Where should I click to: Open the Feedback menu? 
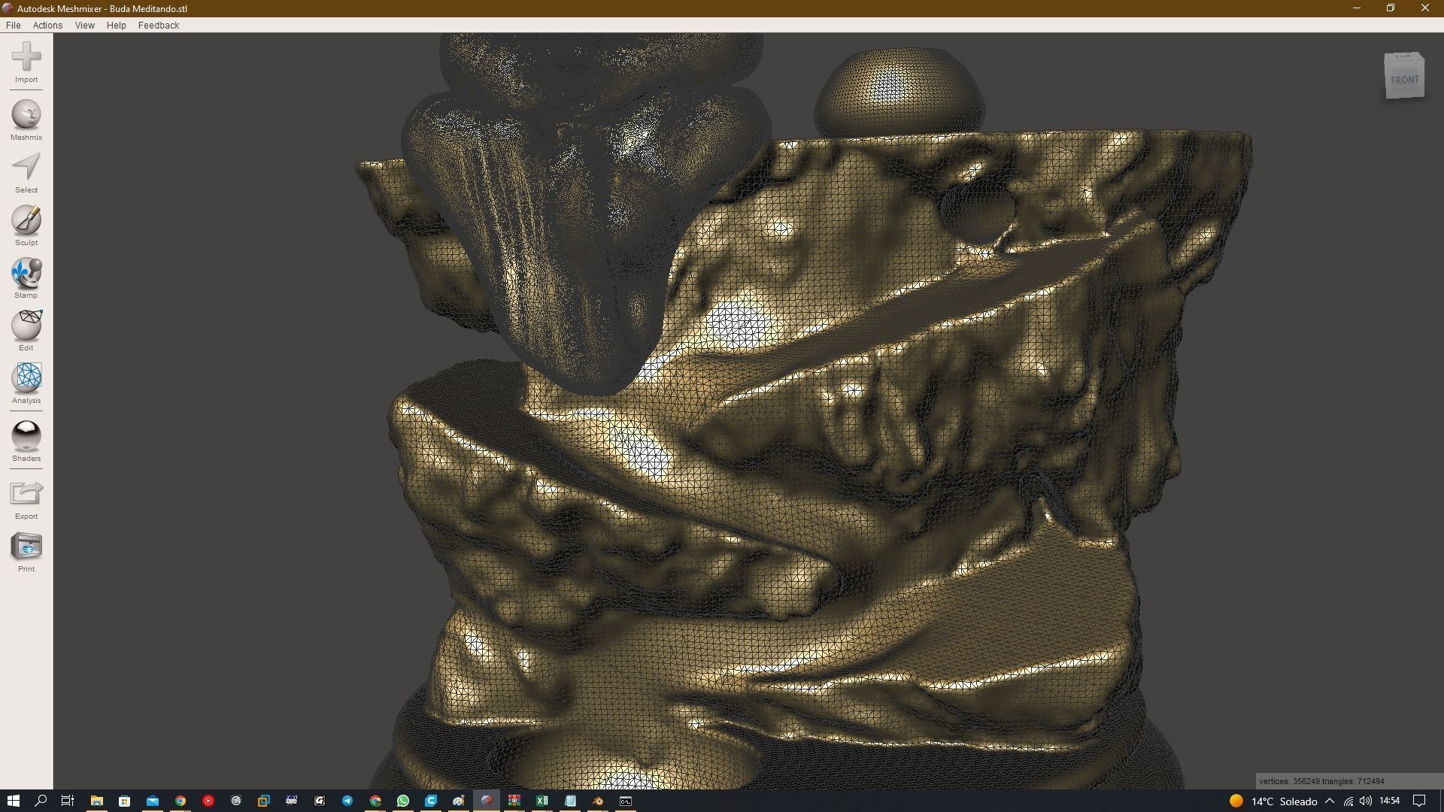pos(159,25)
